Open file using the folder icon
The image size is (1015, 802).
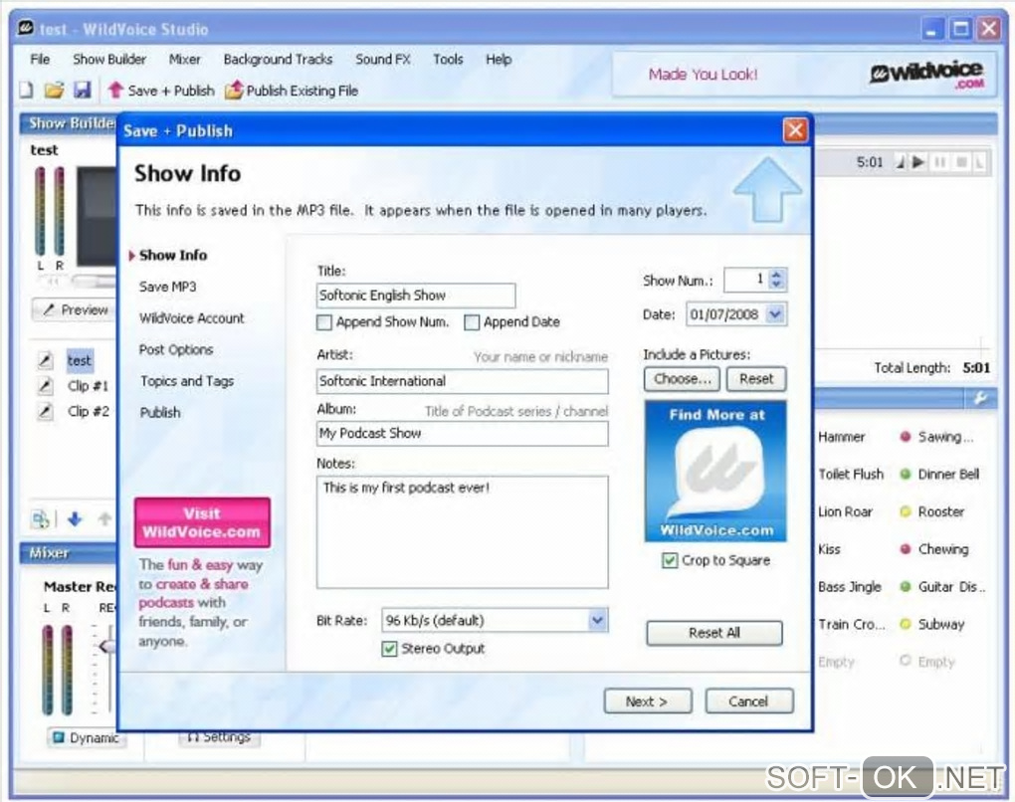[55, 90]
